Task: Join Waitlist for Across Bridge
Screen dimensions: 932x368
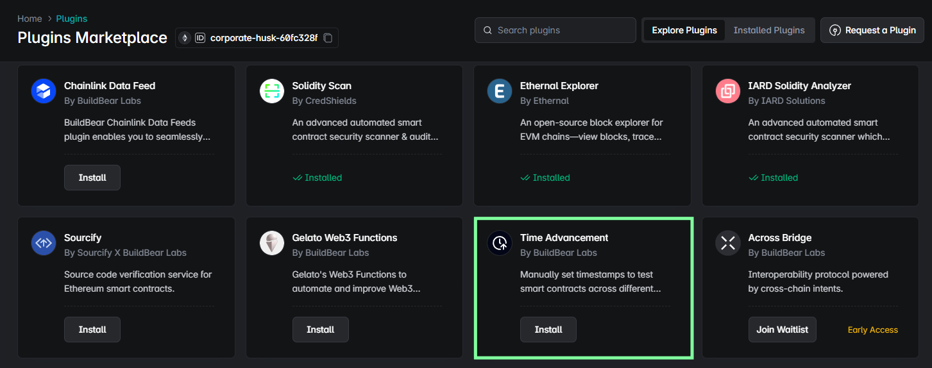Action: pos(783,330)
